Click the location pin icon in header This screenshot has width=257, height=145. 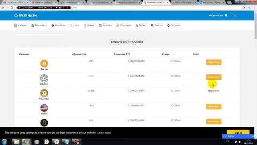[226, 15]
